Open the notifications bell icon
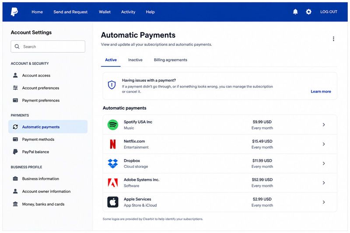 (295, 12)
